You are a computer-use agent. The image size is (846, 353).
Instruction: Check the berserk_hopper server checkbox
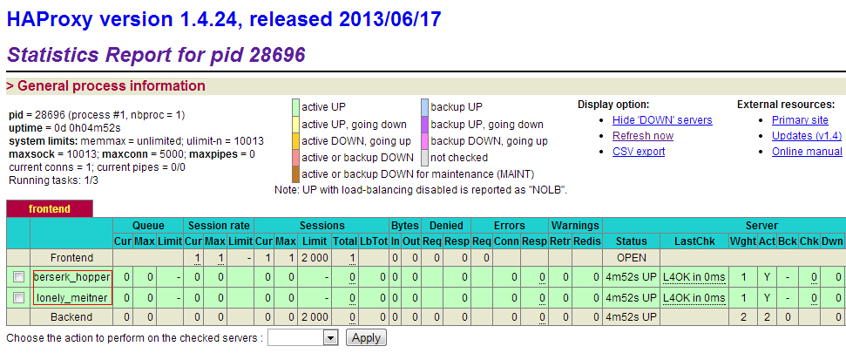pos(18,277)
